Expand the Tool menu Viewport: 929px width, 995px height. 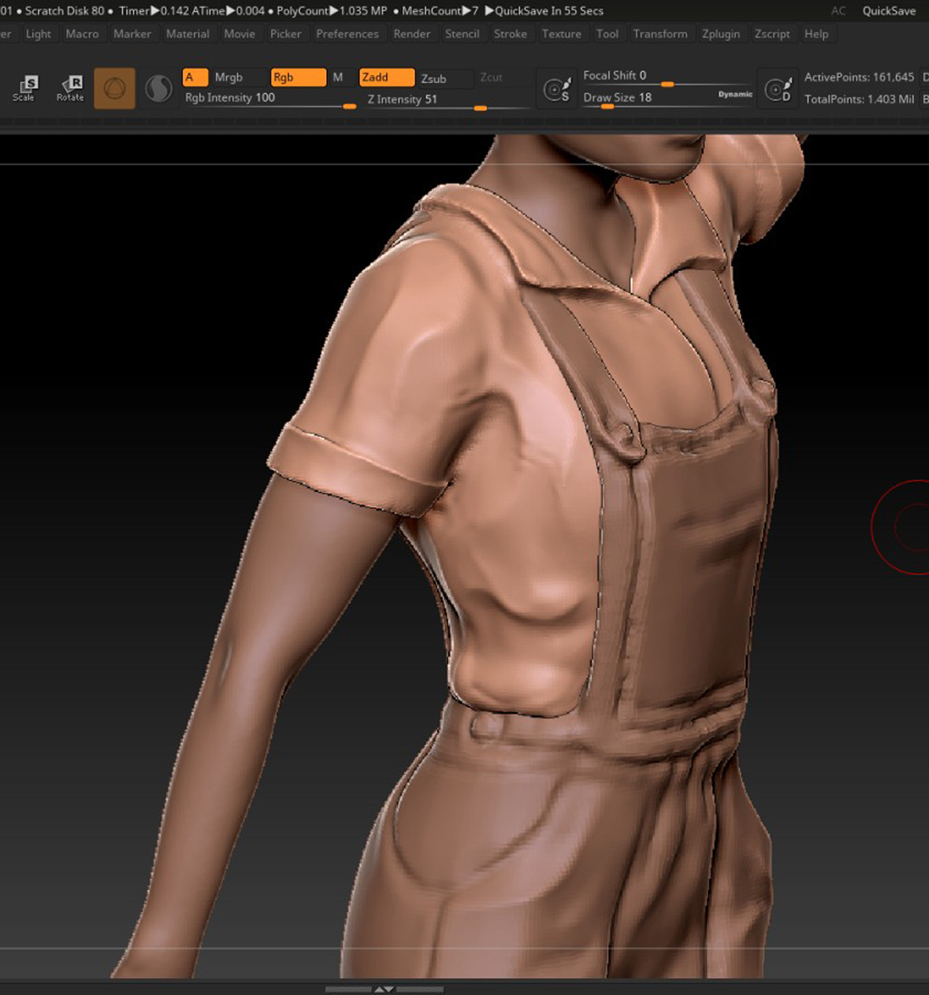click(x=607, y=34)
